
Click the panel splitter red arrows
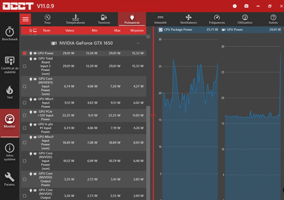153,115
